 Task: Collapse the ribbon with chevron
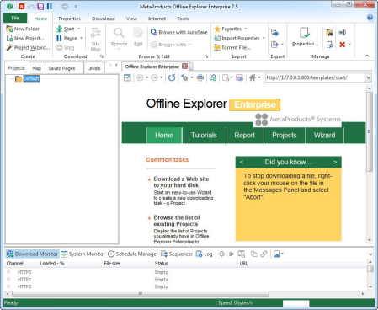point(367,56)
